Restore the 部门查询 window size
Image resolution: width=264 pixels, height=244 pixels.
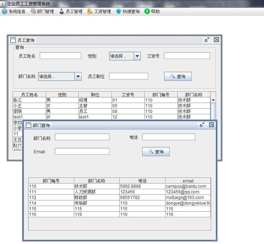202,125
